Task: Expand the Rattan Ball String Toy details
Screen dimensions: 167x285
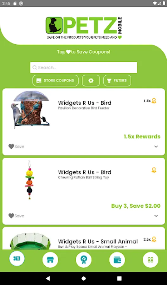Action: 156,216
